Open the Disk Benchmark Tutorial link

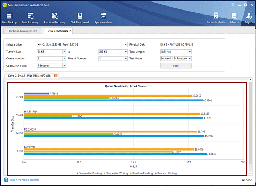pos(25,180)
